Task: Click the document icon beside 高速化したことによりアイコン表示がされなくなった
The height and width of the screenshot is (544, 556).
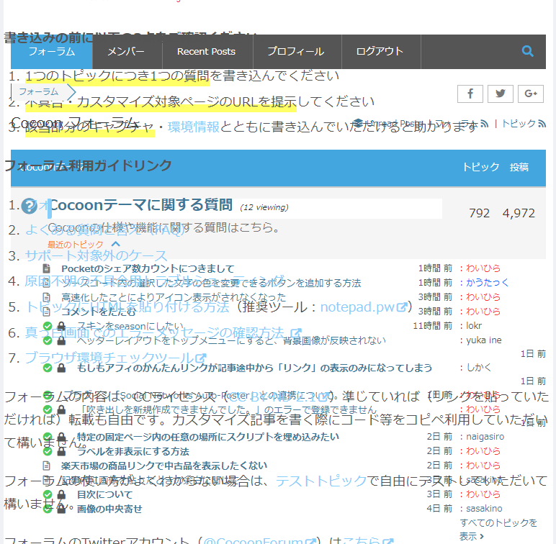Action: pos(46,296)
